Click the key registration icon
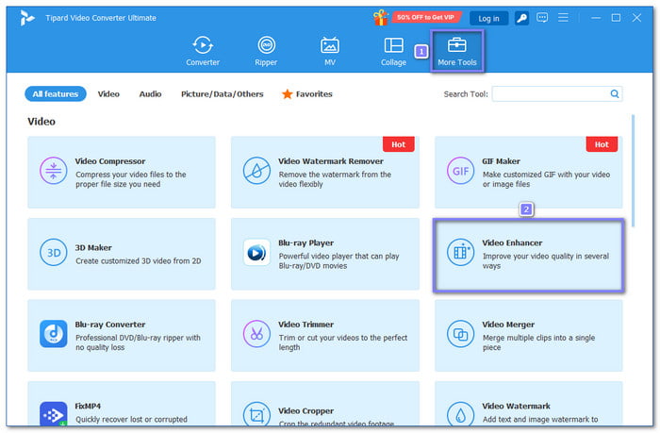The height and width of the screenshot is (433, 660). tap(523, 18)
